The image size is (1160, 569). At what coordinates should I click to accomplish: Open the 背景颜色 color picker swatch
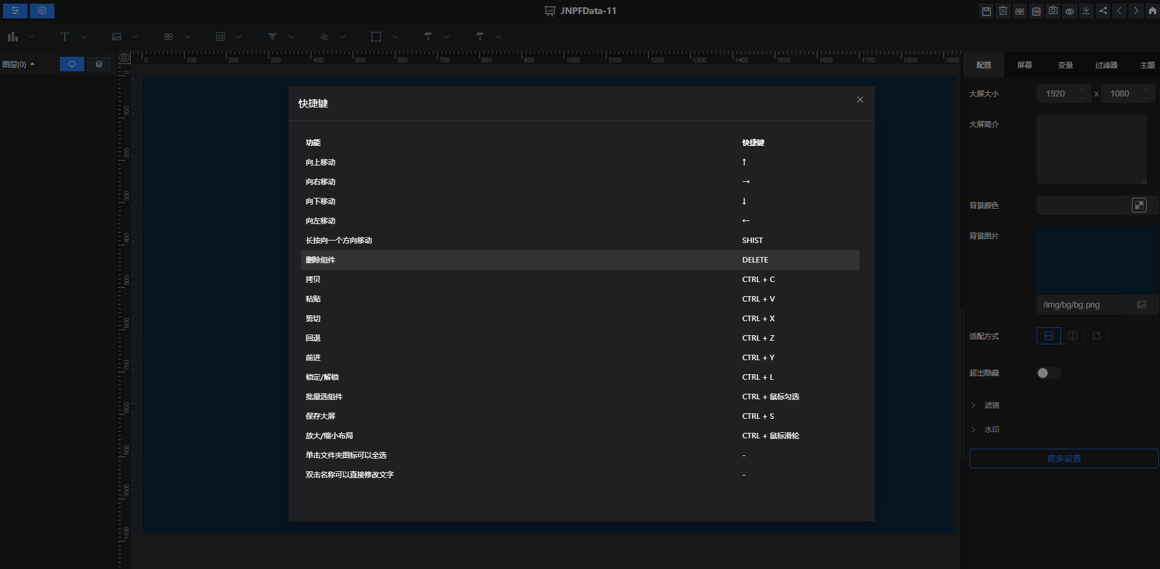[x=1139, y=205]
